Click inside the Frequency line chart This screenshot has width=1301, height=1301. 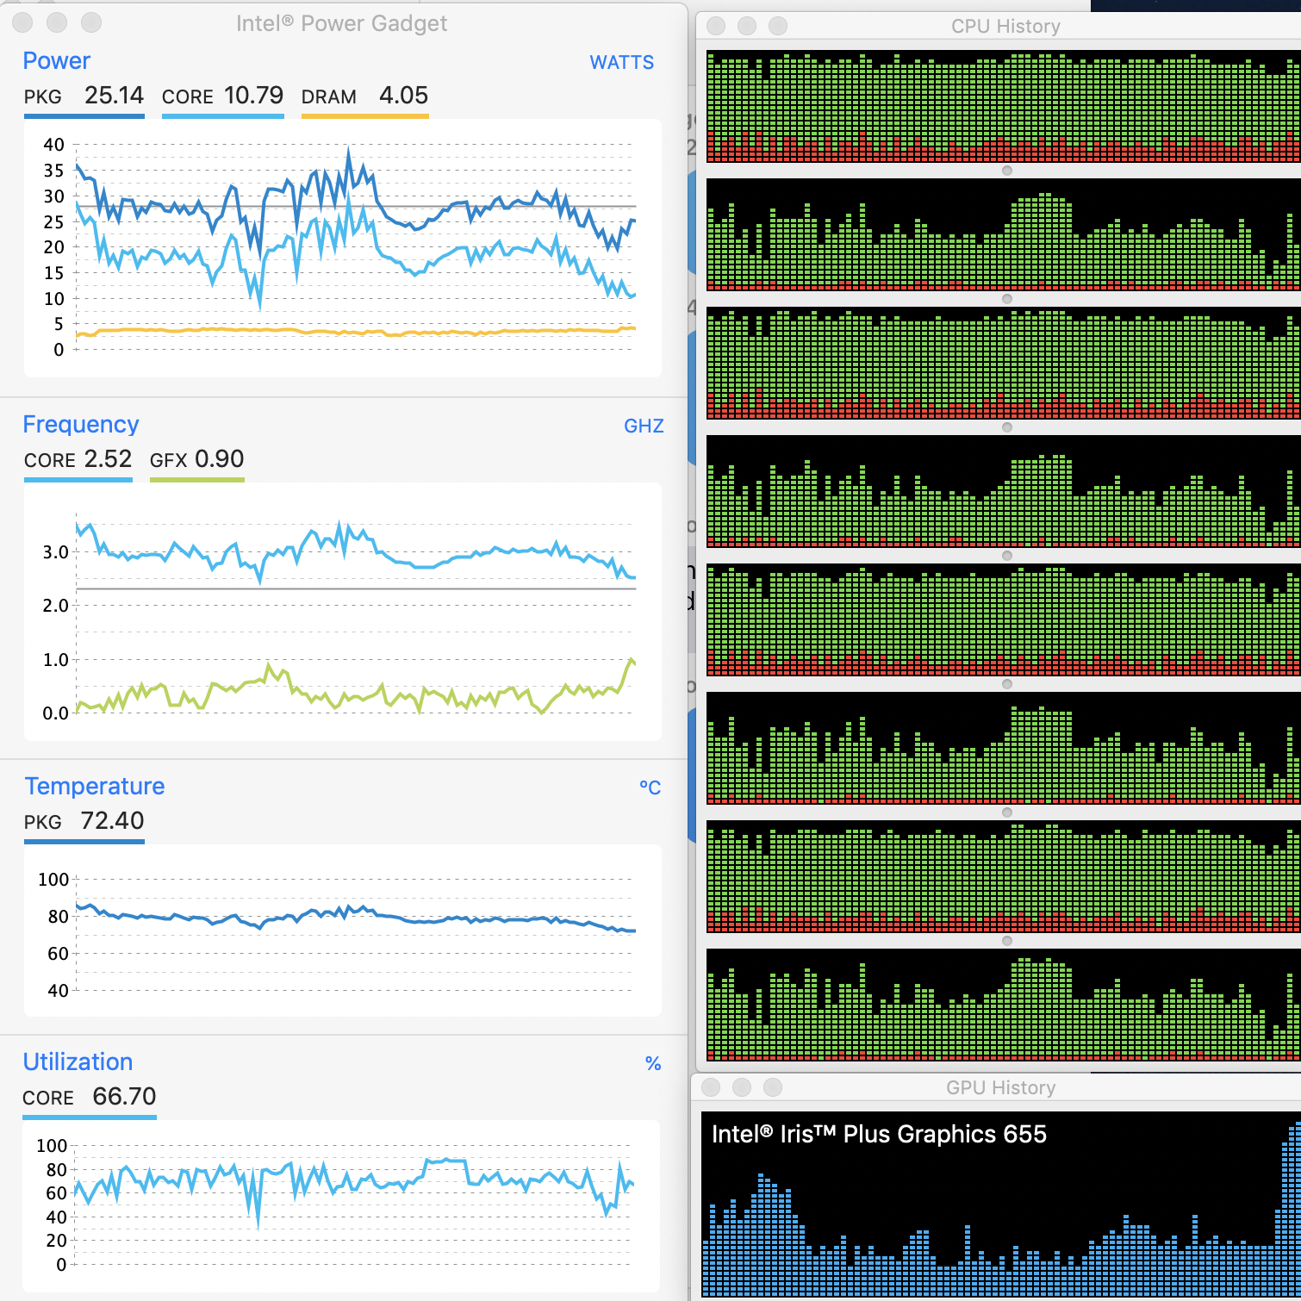[x=343, y=612]
